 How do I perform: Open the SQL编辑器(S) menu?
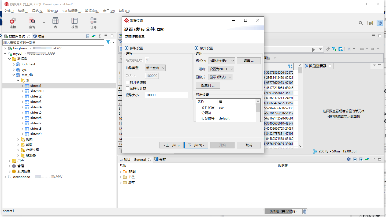pyautogui.click(x=72, y=11)
